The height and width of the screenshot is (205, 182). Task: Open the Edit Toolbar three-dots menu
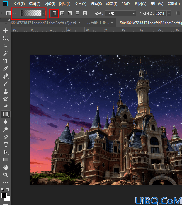[x=5, y=182]
